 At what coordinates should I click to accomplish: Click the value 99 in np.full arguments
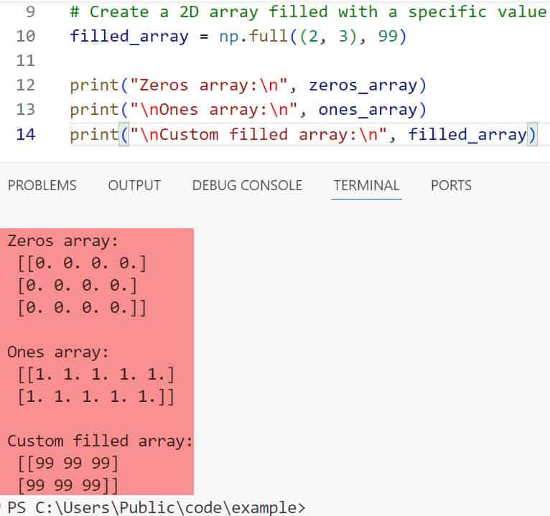(388, 37)
